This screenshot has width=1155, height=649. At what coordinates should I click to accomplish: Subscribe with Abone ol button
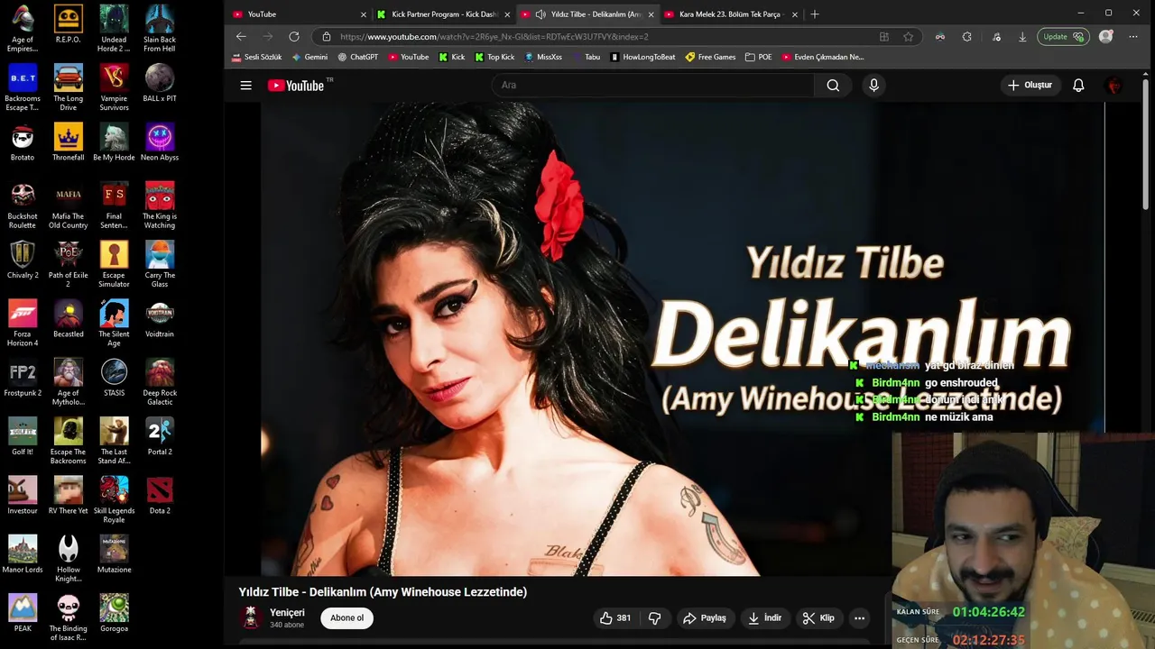(346, 617)
